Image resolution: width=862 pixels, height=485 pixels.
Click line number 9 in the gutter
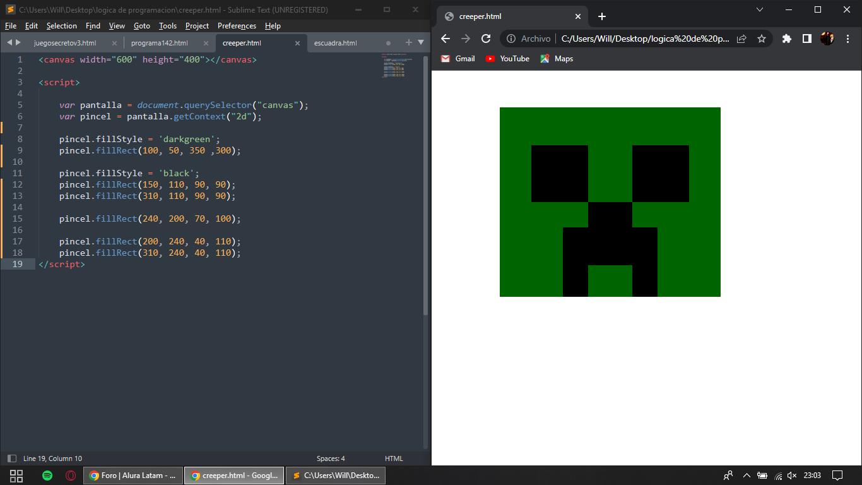[x=20, y=150]
